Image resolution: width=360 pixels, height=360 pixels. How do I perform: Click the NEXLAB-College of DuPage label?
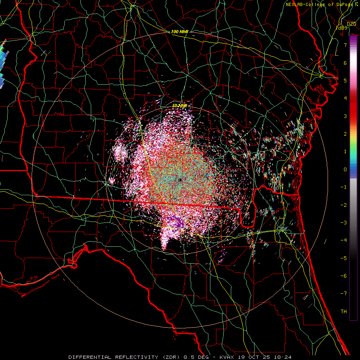pos(320,4)
